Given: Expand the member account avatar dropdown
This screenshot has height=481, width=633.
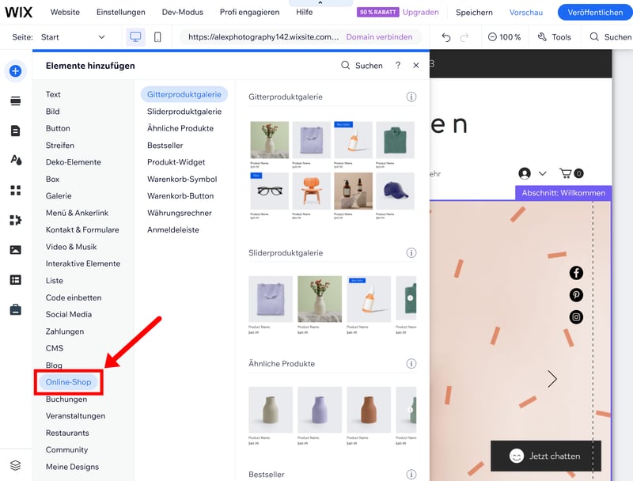Looking at the screenshot, I should point(532,173).
